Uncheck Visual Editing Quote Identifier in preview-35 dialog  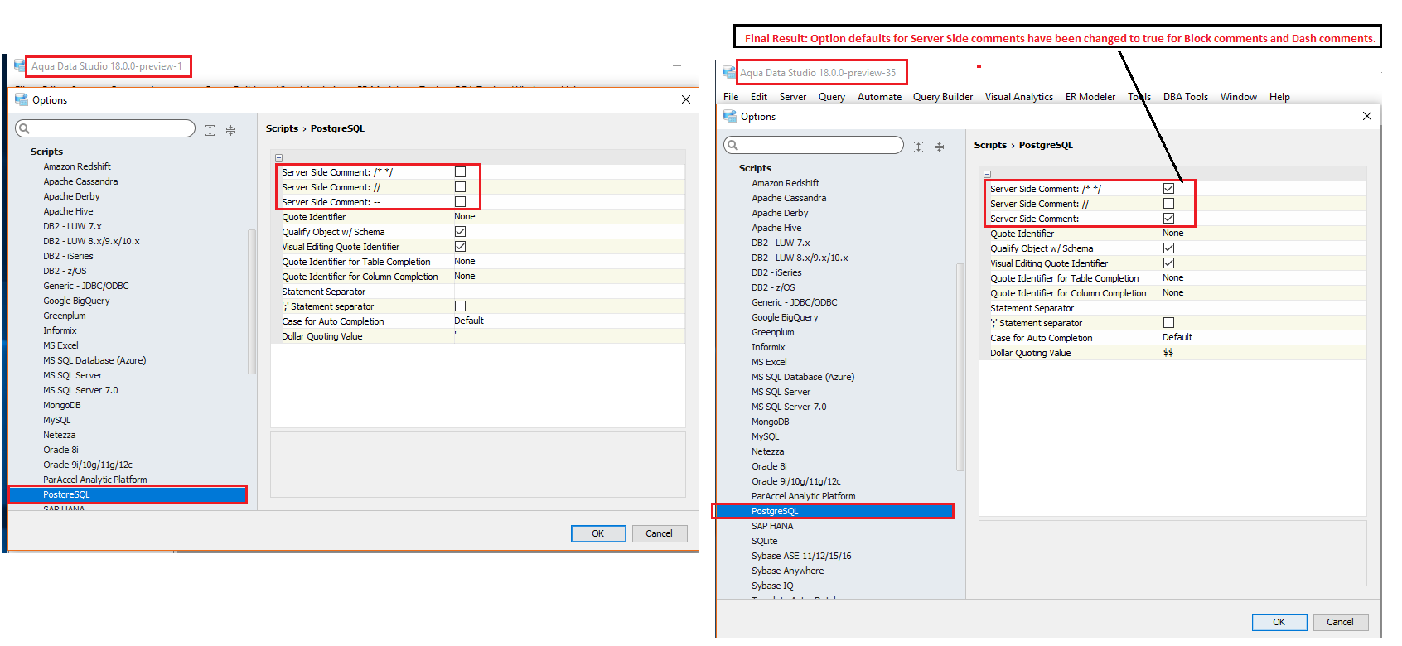pos(1168,263)
